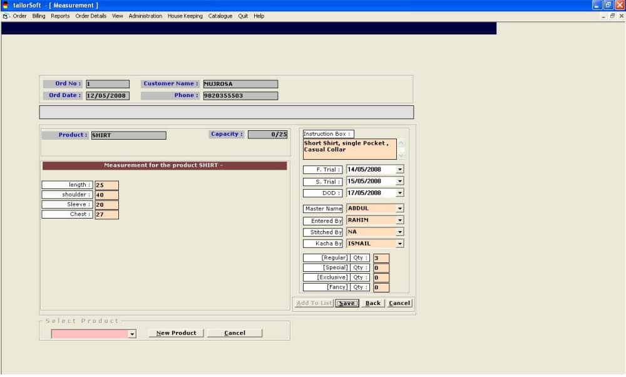Screen dimensions: 626x377
Task: Open the Select Product combo box
Action: click(132, 334)
